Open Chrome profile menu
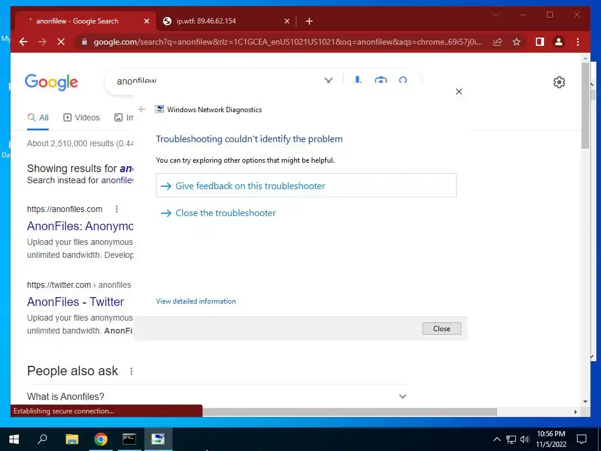Screen dimensions: 601x451 pyautogui.click(x=559, y=42)
